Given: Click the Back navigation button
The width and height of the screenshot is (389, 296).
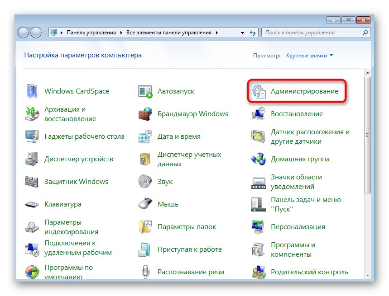Looking at the screenshot, I should tap(24, 32).
